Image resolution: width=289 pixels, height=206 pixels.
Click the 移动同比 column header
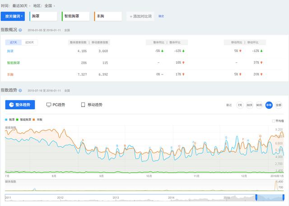pyautogui.click(x=237, y=42)
